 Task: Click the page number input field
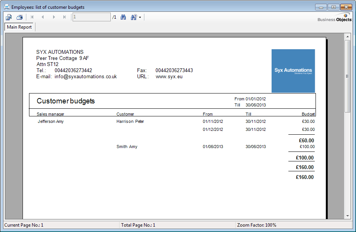(x=91, y=17)
